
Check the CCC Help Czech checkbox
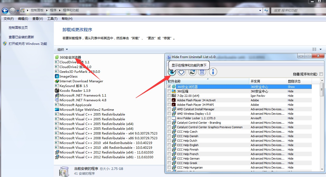[169, 131]
